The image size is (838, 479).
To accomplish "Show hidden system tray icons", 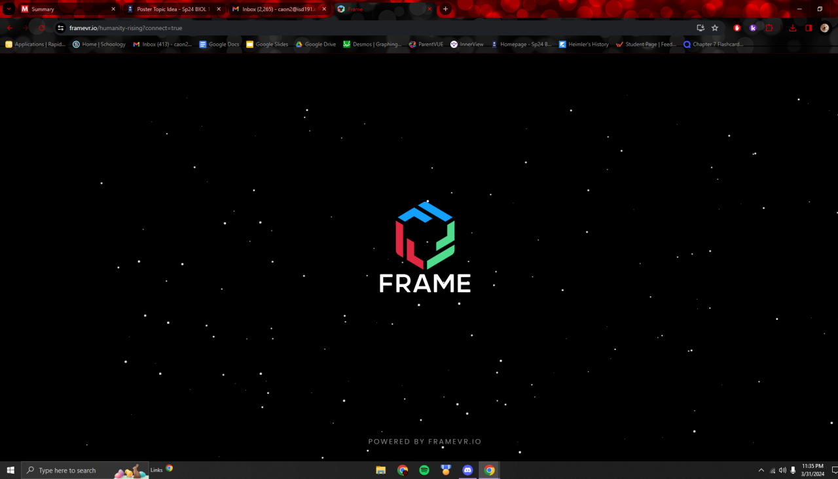I will coord(761,470).
